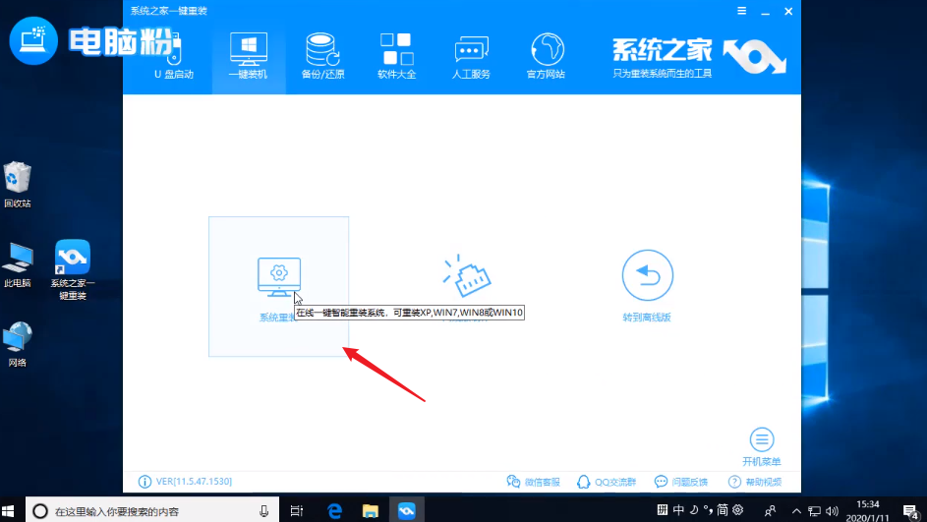The image size is (927, 522).
Task: Open the People icon in system tray
Action: (x=770, y=511)
